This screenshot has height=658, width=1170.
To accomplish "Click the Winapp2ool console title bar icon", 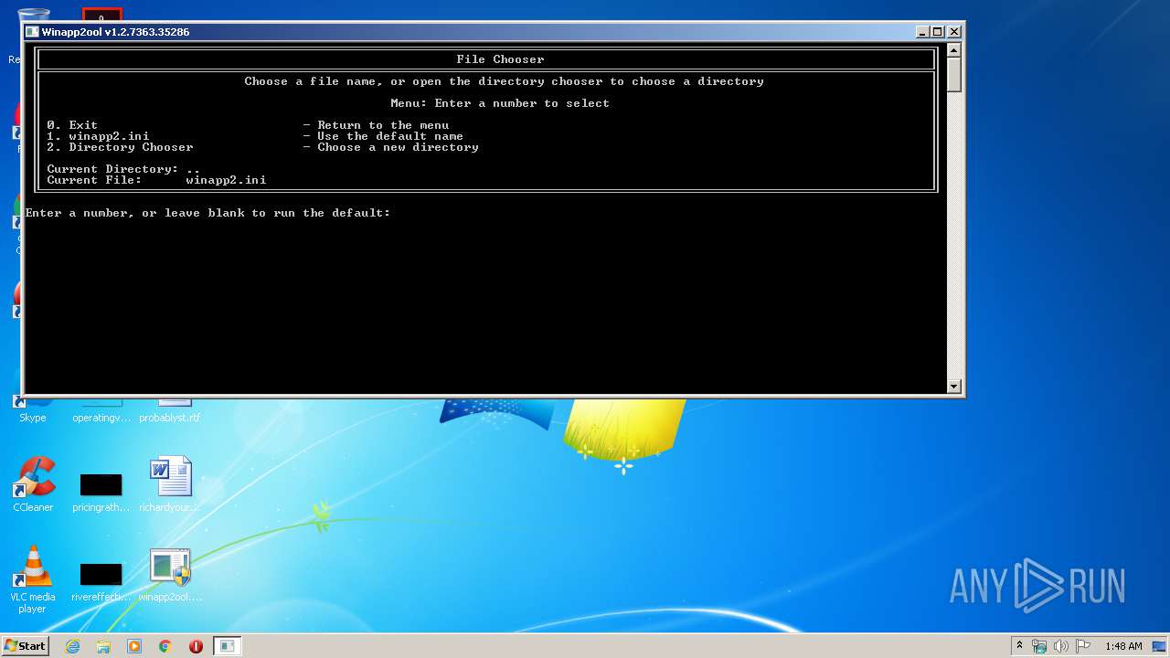I will (x=32, y=32).
